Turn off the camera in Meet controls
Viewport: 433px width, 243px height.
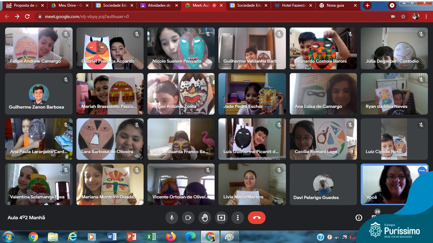[x=188, y=218]
